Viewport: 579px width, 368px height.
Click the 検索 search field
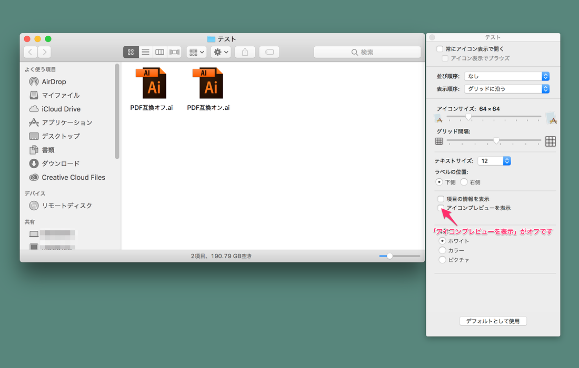[x=367, y=52]
